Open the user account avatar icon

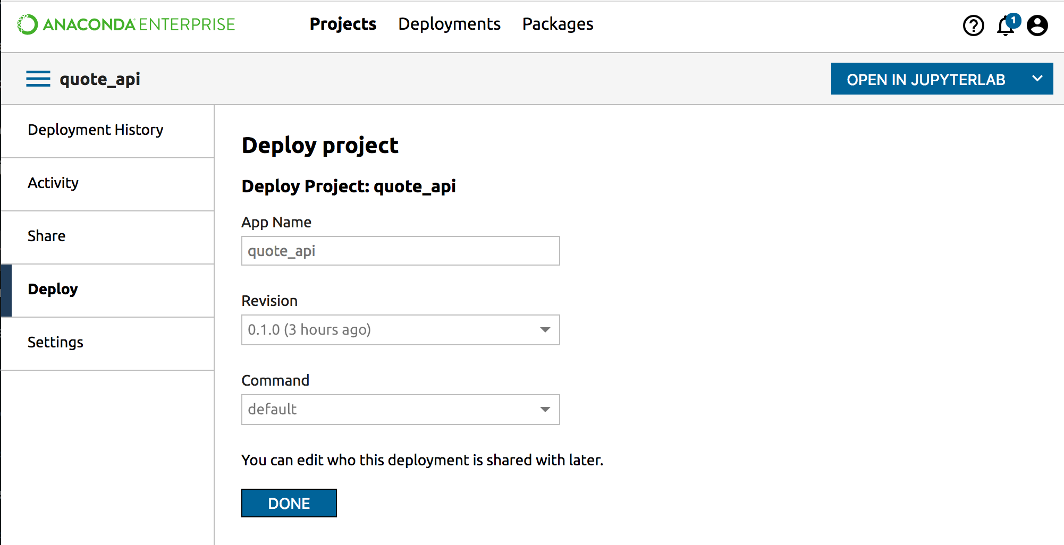(x=1037, y=25)
